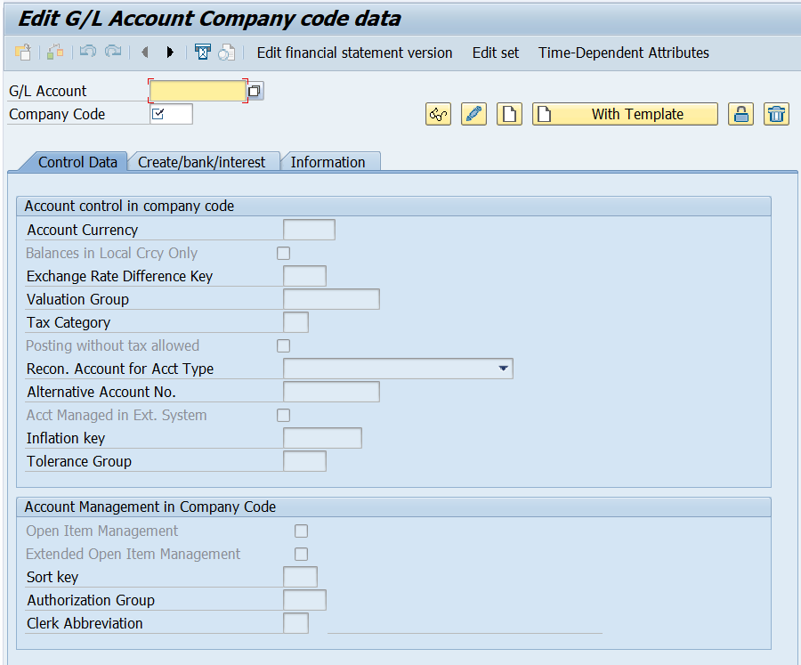Click the second toolbar icon with the blocks symbol

55,53
